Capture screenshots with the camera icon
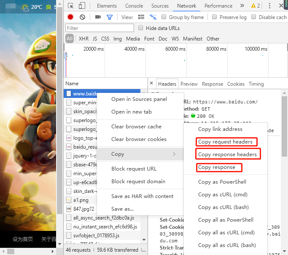This screenshot has width=288, height=255. 98,17
